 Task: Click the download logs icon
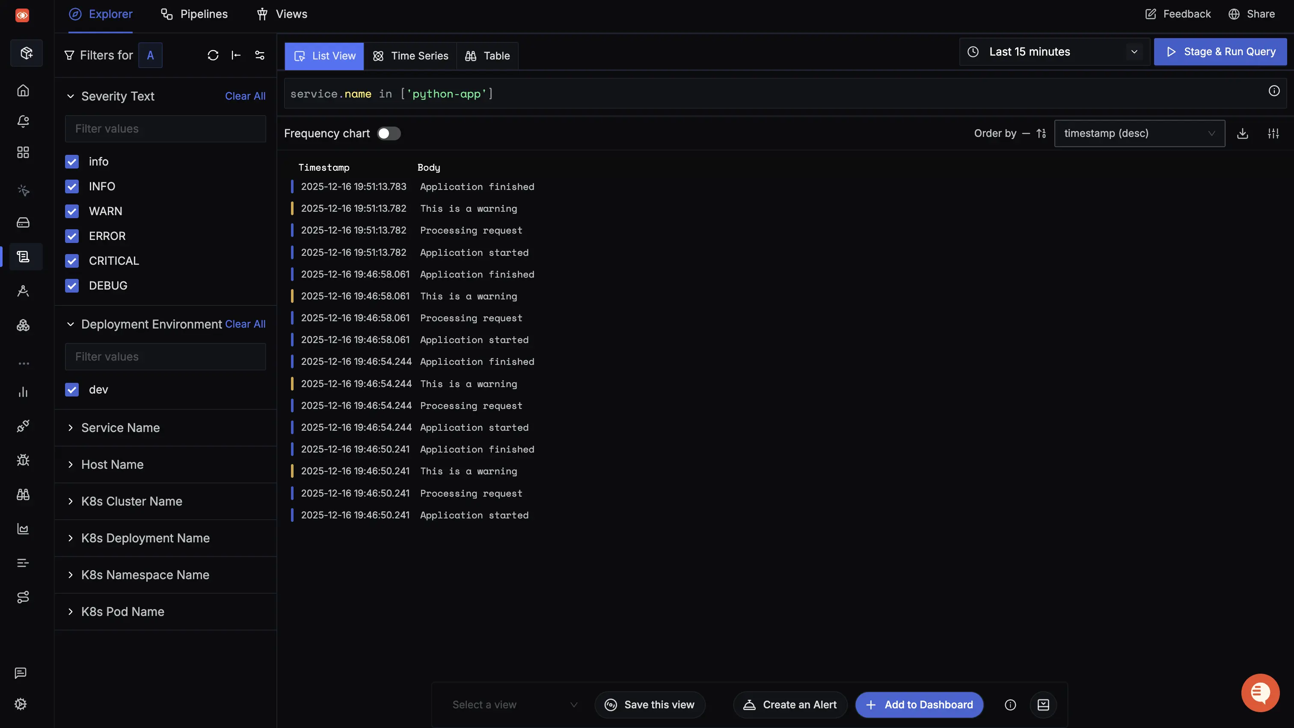point(1242,133)
